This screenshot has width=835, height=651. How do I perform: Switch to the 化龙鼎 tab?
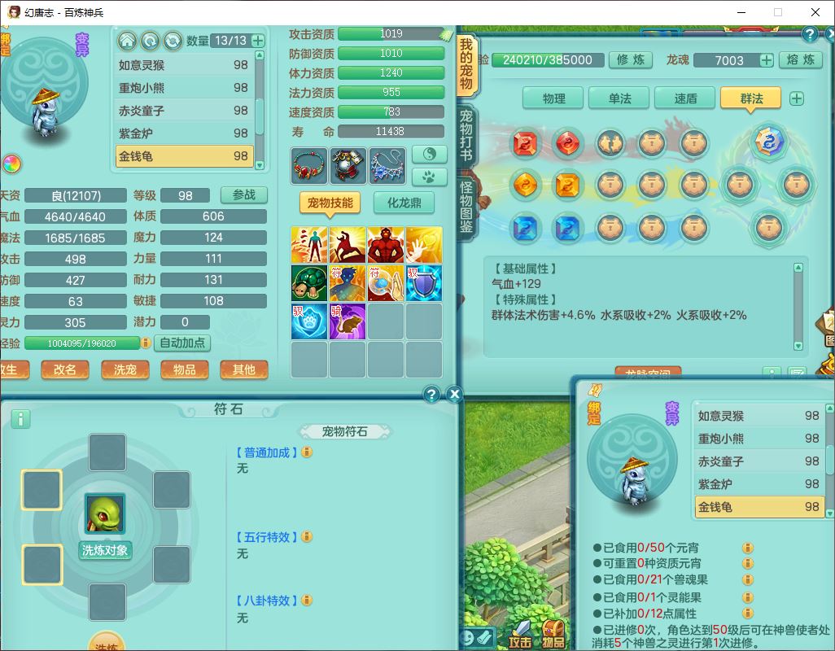coord(404,203)
